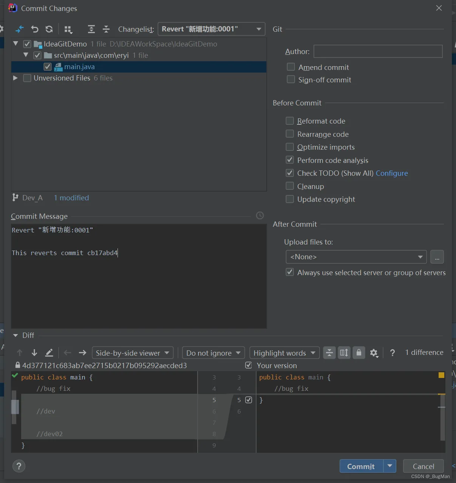The width and height of the screenshot is (456, 483).
Task: Click into the commit message text area
Action: pyautogui.click(x=139, y=276)
